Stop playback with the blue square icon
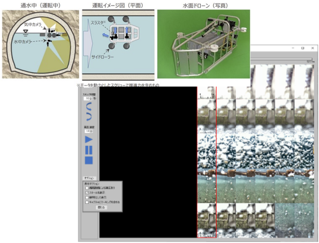The width and height of the screenshot is (319, 243). (89, 160)
